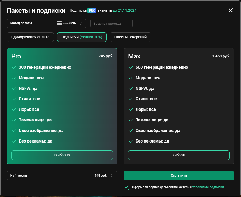Uncheck the subscription terms agreement checkbox
241x197 pixels.
(126, 187)
